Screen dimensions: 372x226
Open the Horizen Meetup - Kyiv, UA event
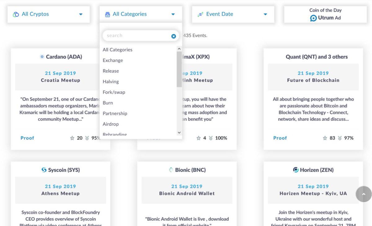pyautogui.click(x=313, y=193)
